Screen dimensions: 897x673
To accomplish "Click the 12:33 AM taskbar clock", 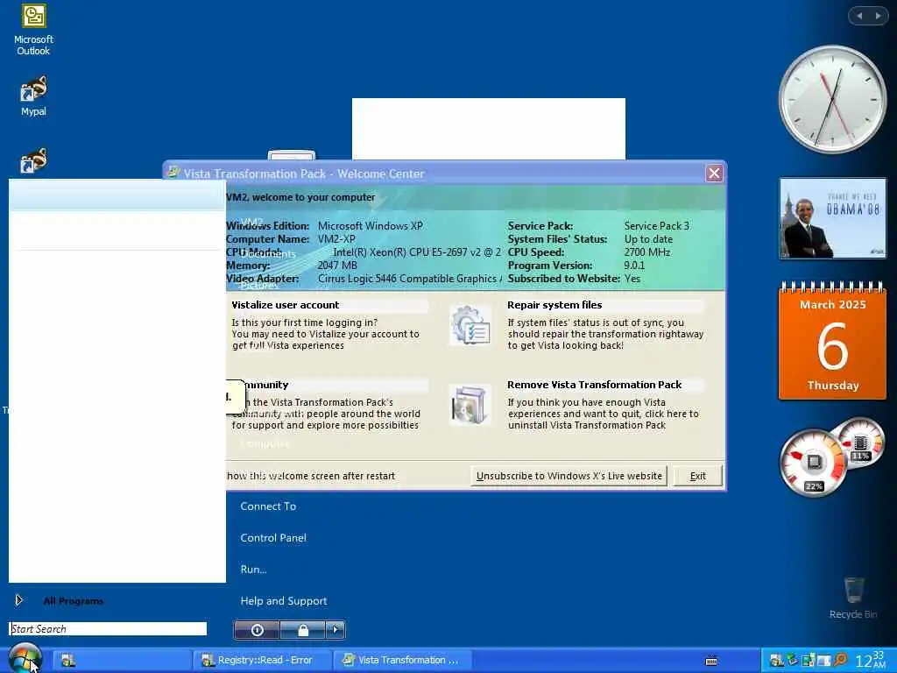I will click(x=870, y=660).
